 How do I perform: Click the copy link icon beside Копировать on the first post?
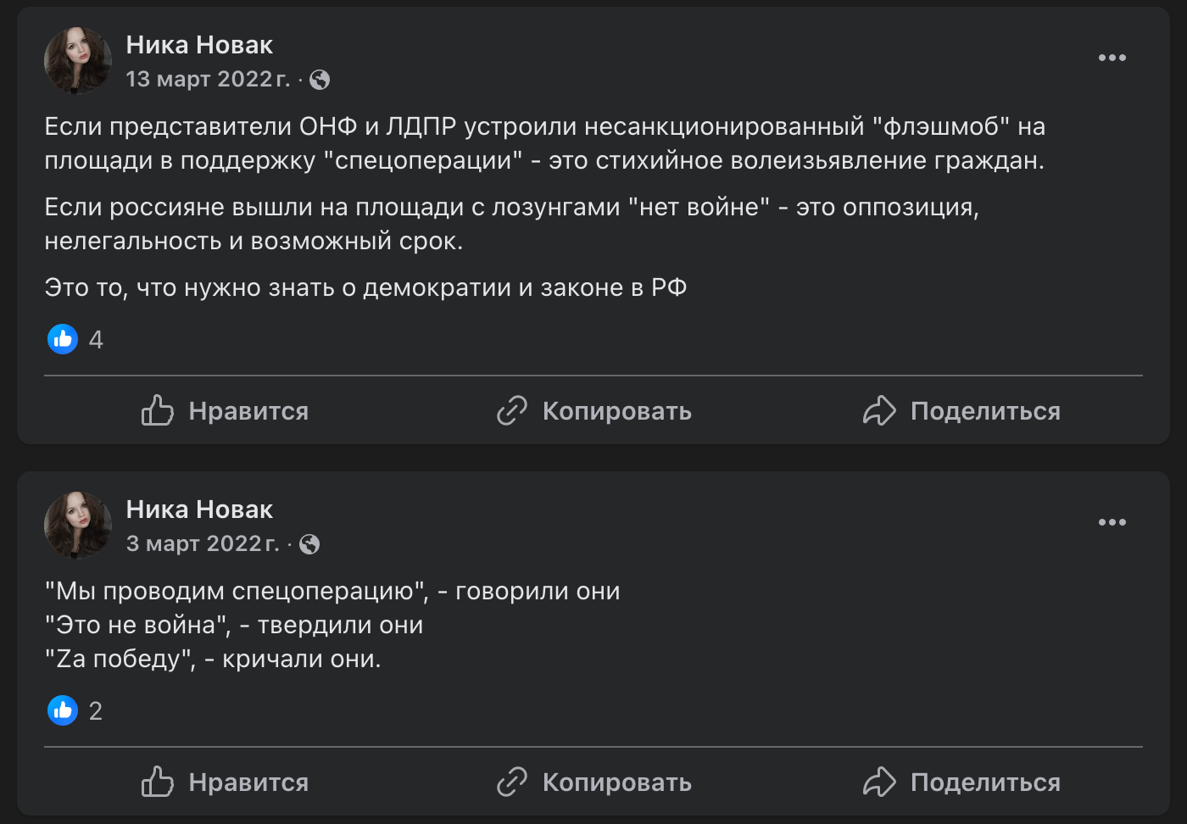click(512, 411)
